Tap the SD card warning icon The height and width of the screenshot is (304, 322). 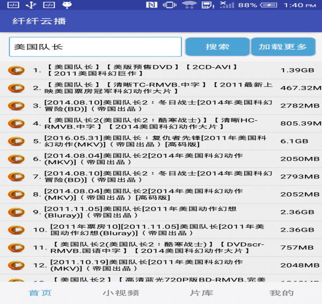coord(208,5)
